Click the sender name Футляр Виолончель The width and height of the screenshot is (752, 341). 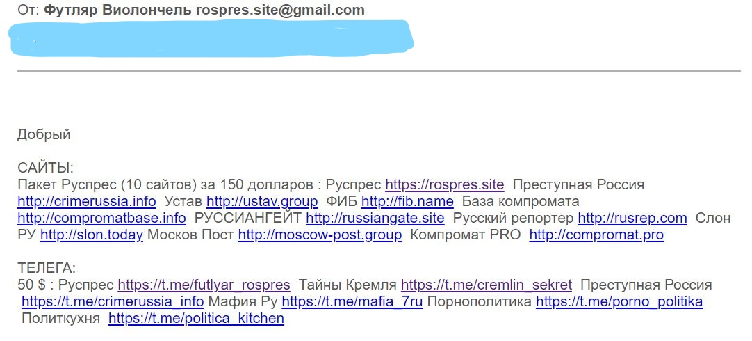tap(117, 10)
